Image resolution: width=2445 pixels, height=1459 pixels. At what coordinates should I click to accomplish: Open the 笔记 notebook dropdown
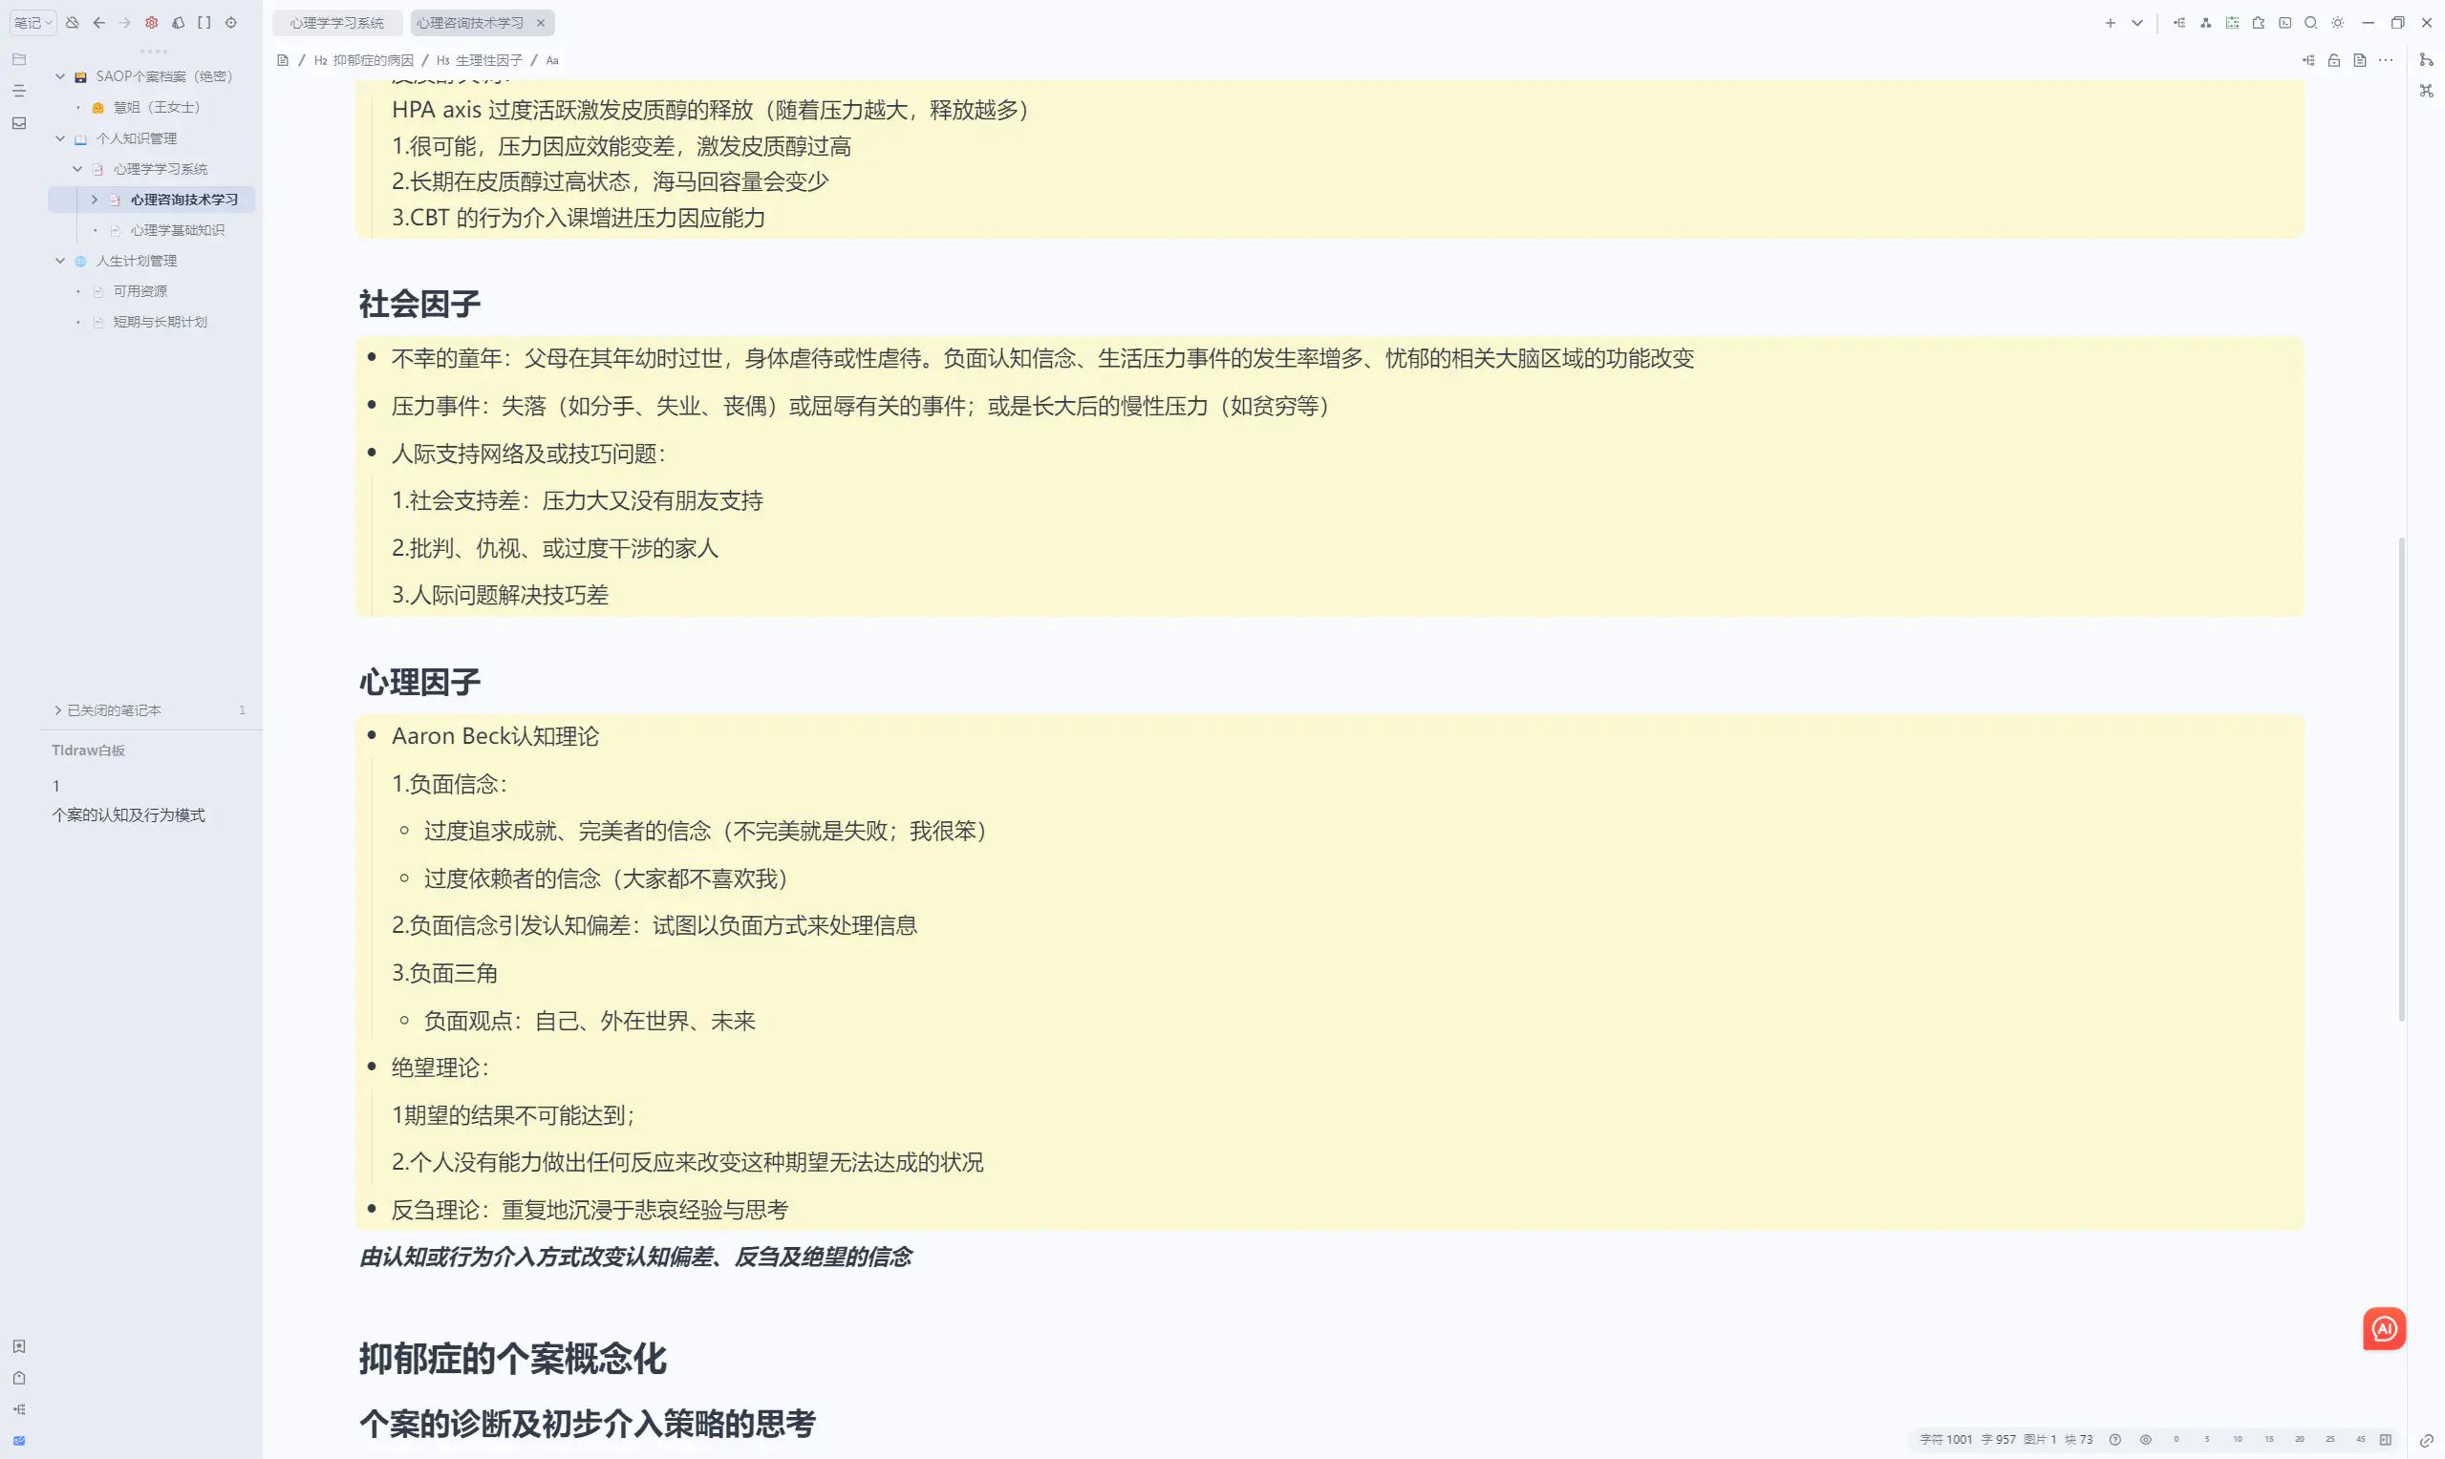tap(32, 23)
